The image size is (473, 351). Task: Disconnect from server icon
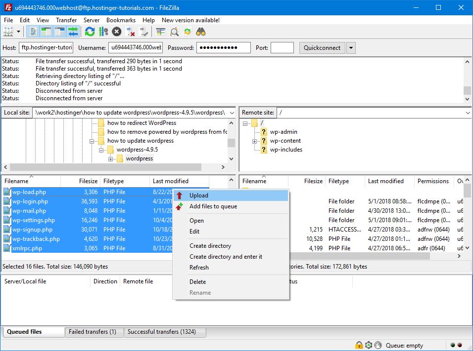[130, 32]
